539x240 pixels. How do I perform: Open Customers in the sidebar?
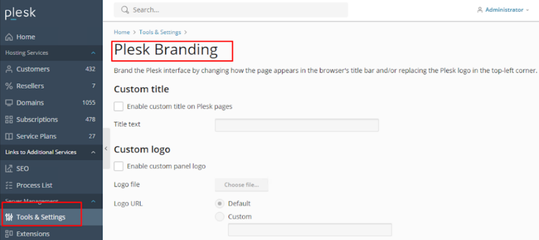[x=51, y=69]
